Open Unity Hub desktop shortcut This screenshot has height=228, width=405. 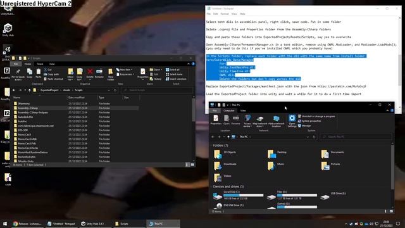click(x=8, y=30)
